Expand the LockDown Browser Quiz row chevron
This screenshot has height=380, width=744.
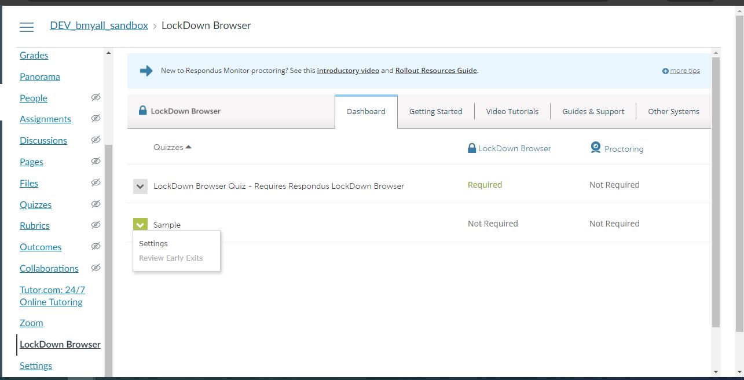point(140,186)
